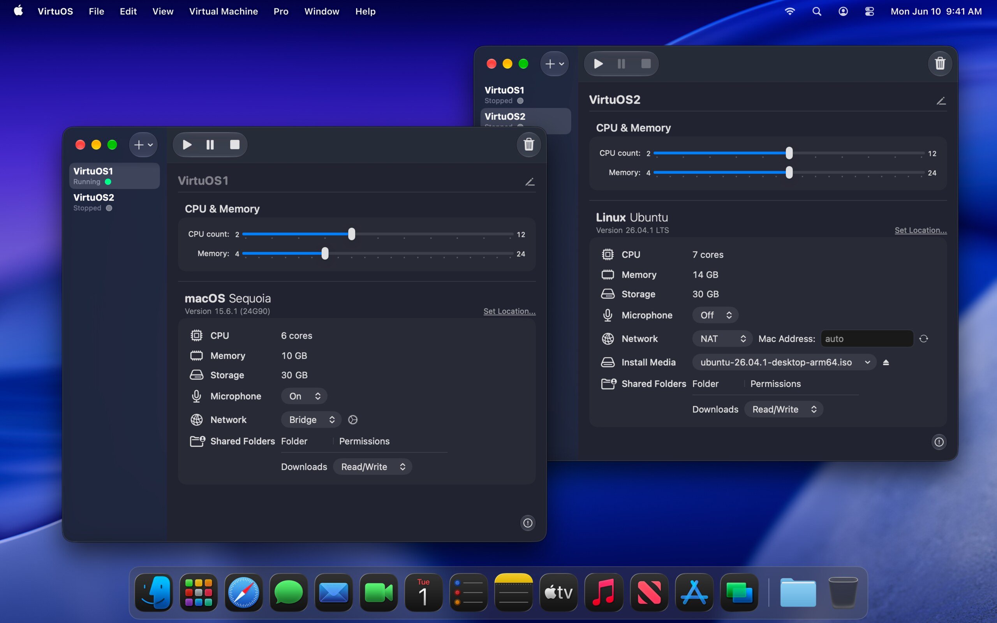Open Spotlight search in menu bar

pos(817,12)
